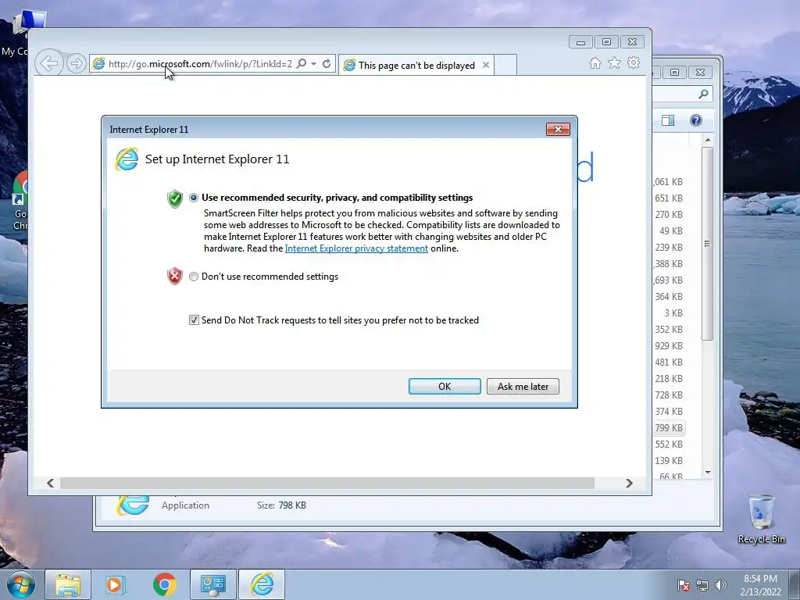
Task: Select the 651 KB file row
Action: pyautogui.click(x=669, y=198)
